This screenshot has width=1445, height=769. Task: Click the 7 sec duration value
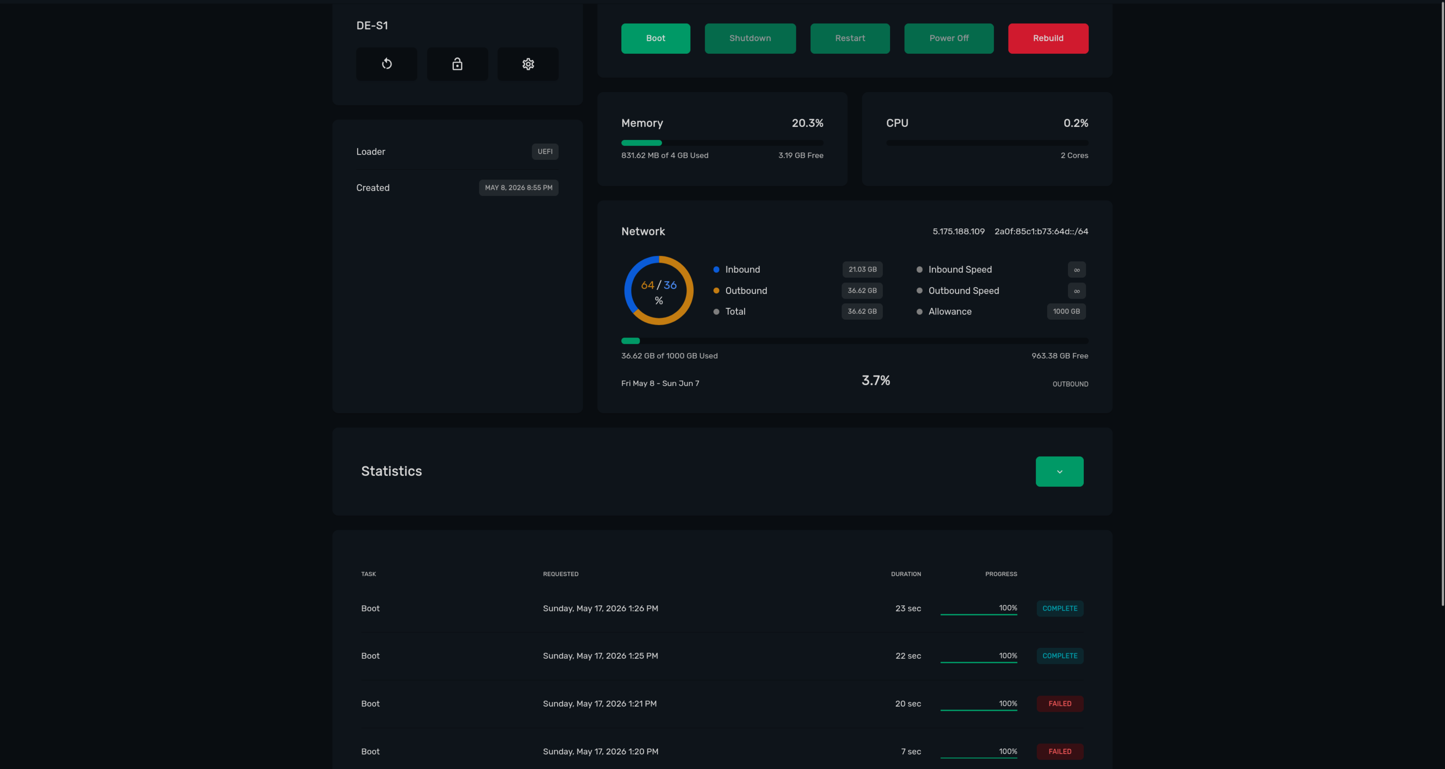click(911, 752)
